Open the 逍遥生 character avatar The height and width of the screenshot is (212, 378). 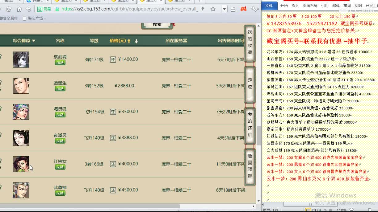click(x=21, y=86)
